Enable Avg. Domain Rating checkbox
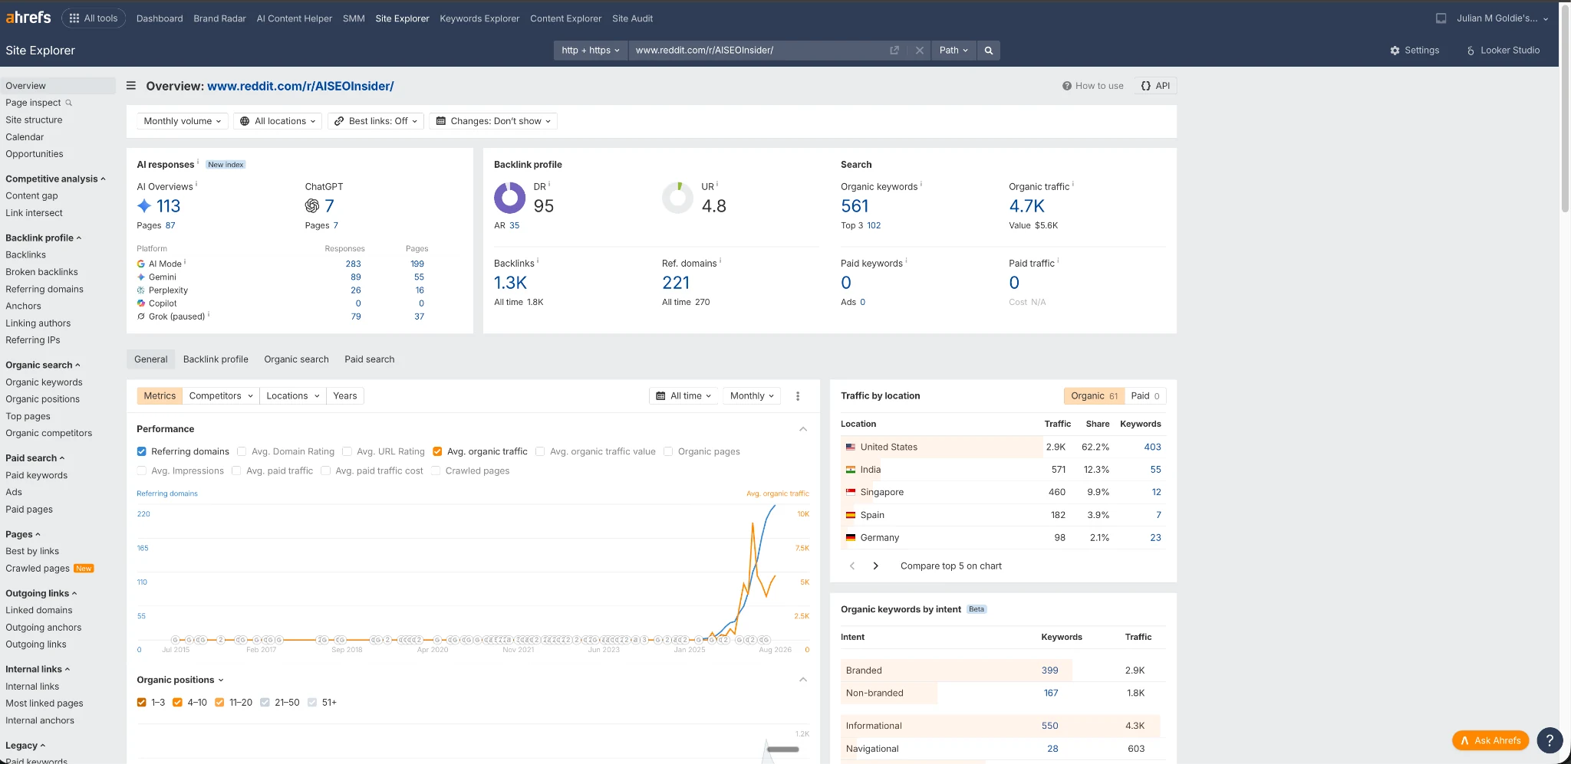The height and width of the screenshot is (764, 1571). click(242, 452)
